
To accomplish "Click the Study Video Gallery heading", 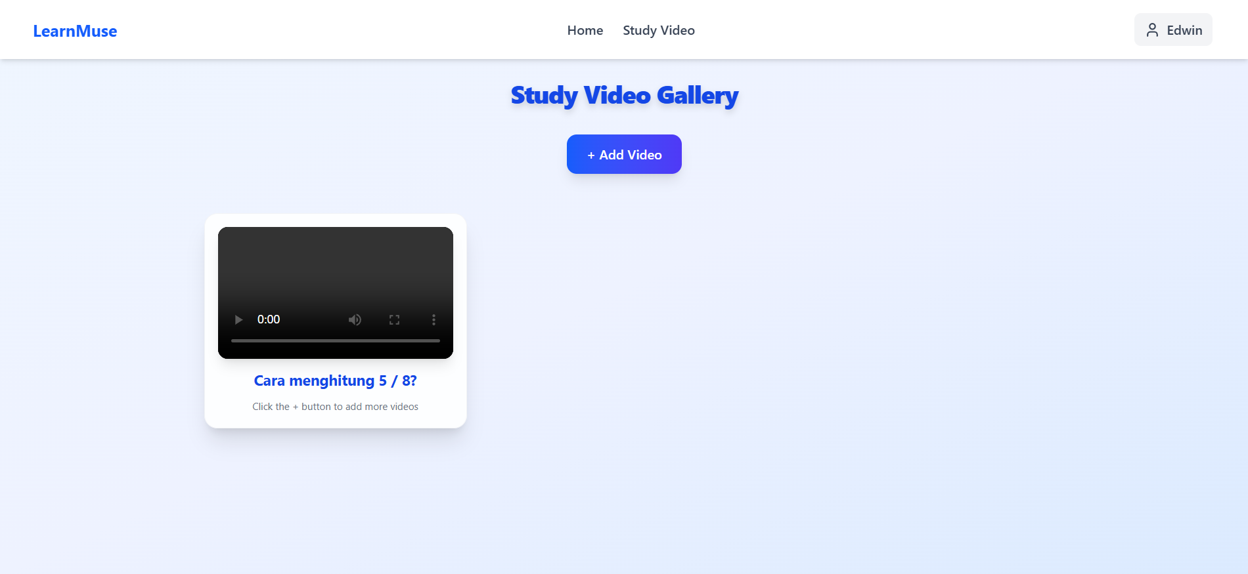I will click(624, 96).
